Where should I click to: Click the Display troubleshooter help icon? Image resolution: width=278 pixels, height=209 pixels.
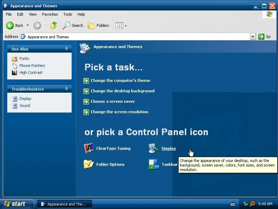point(15,99)
